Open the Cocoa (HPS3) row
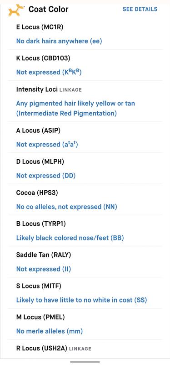The width and height of the screenshot is (170, 365). pyautogui.click(x=85, y=199)
